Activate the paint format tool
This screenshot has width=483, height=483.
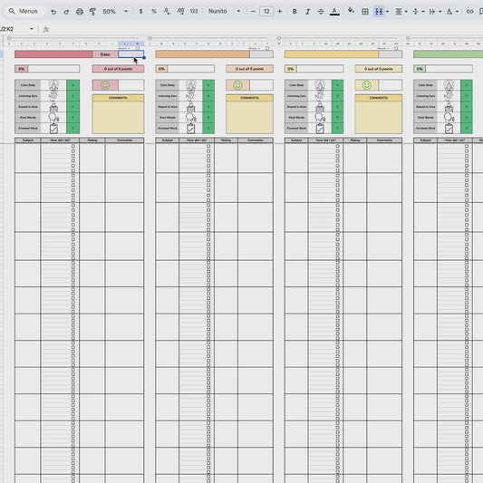pos(92,12)
